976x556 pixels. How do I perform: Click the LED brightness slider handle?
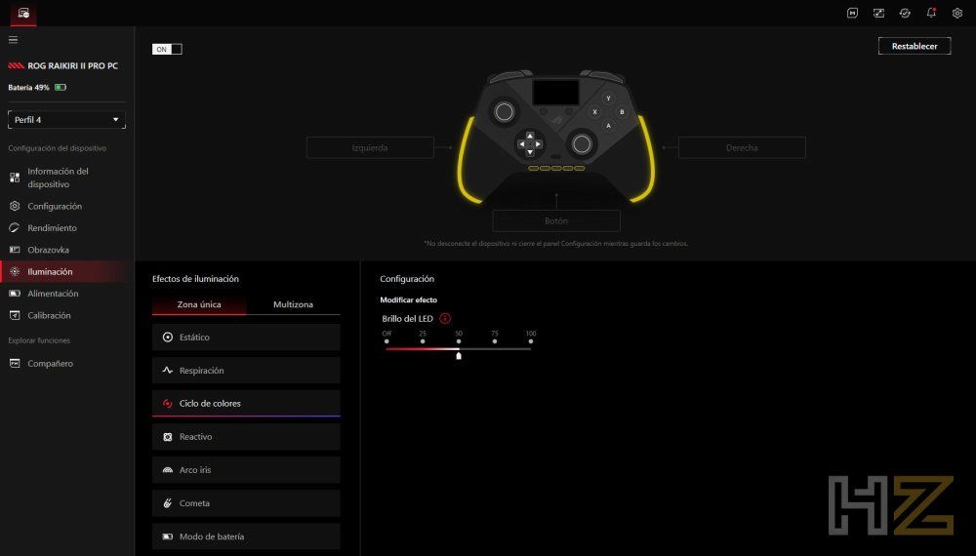459,355
